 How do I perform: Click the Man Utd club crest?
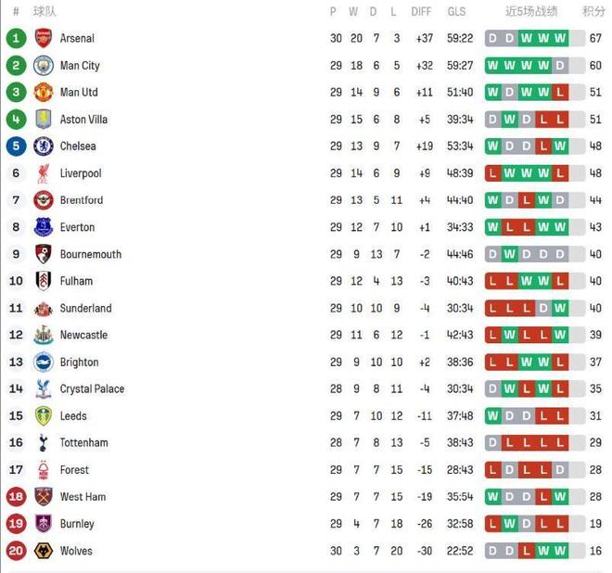[43, 92]
